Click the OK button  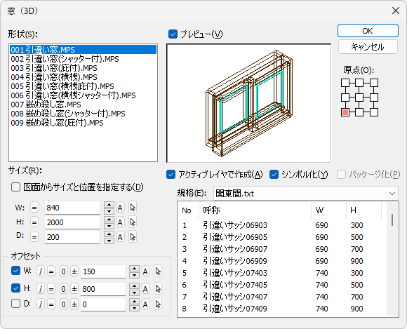(368, 31)
